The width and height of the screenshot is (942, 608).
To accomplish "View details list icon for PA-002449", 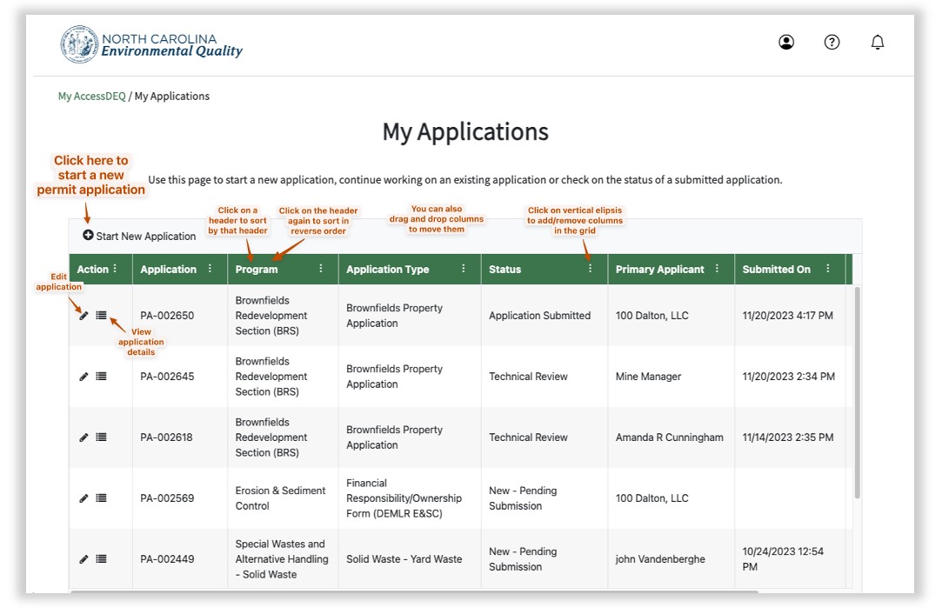I will pos(101,558).
